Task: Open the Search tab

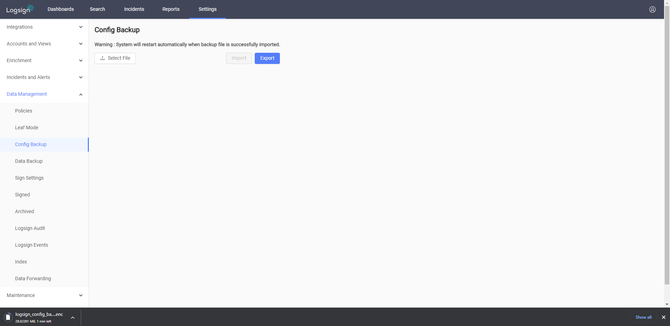Action: (x=97, y=9)
